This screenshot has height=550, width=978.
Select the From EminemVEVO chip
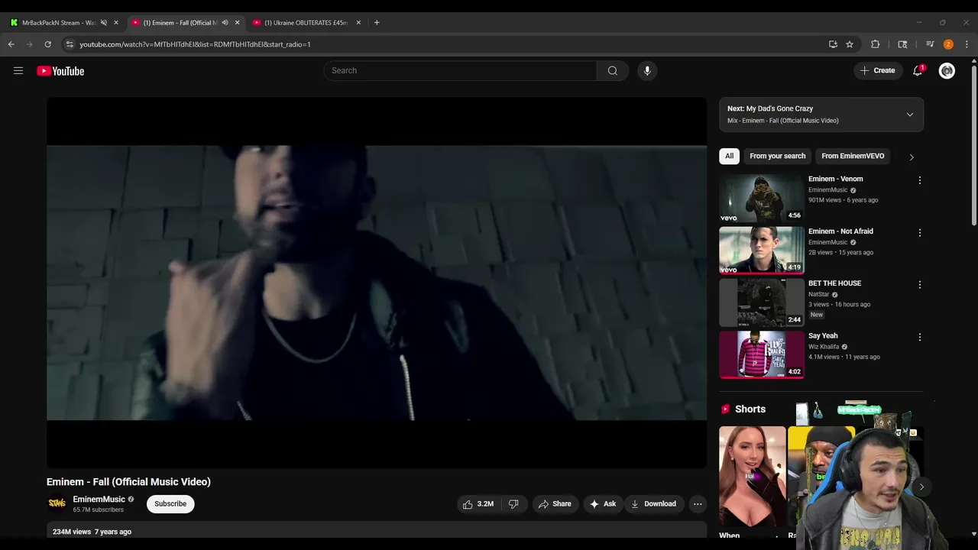pos(853,156)
